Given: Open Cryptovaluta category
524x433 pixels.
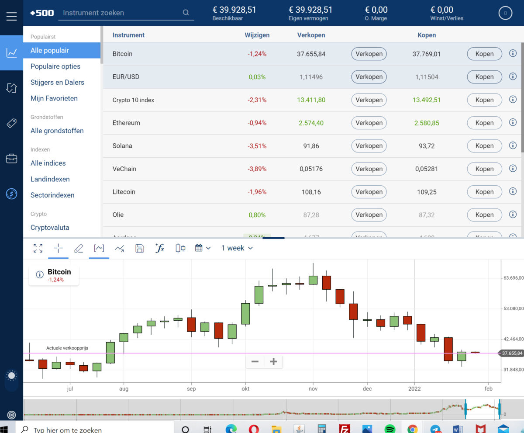Looking at the screenshot, I should click(x=50, y=228).
